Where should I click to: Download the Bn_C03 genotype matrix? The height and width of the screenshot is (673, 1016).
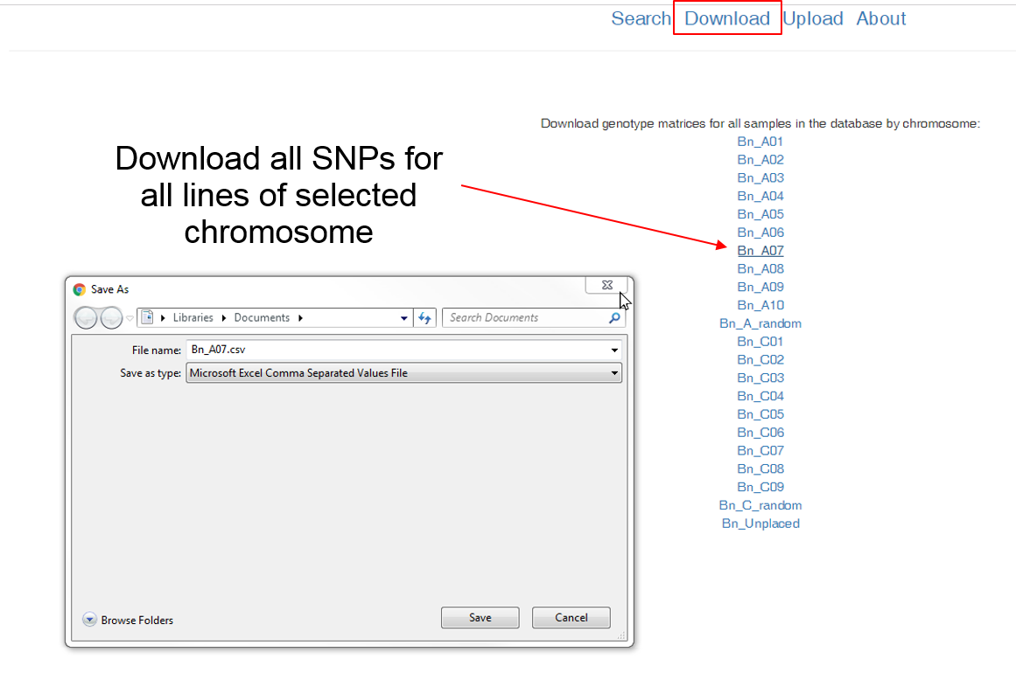[760, 378]
